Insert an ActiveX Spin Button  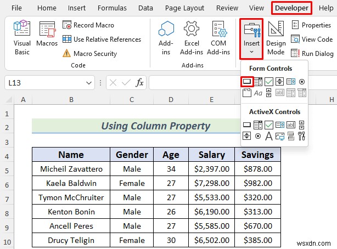pos(247,136)
